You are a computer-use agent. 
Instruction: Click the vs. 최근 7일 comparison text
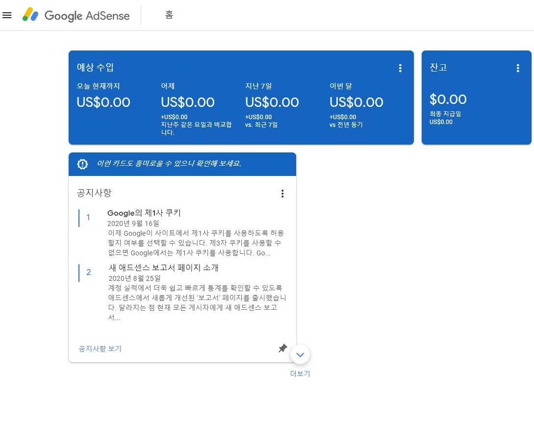[x=261, y=125]
